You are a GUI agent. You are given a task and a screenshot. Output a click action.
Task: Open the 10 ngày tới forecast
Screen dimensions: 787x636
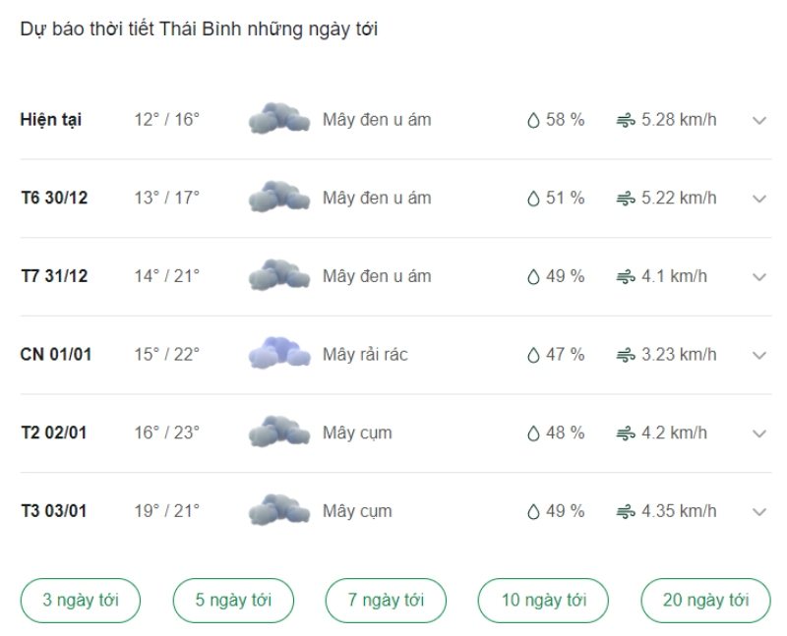pos(544,600)
